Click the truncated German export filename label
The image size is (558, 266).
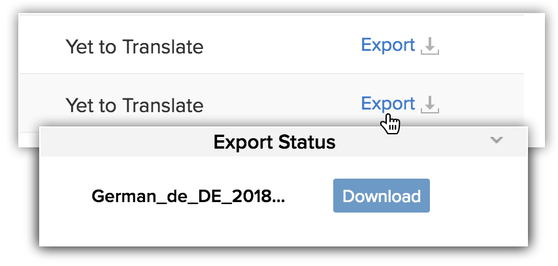pyautogui.click(x=188, y=196)
